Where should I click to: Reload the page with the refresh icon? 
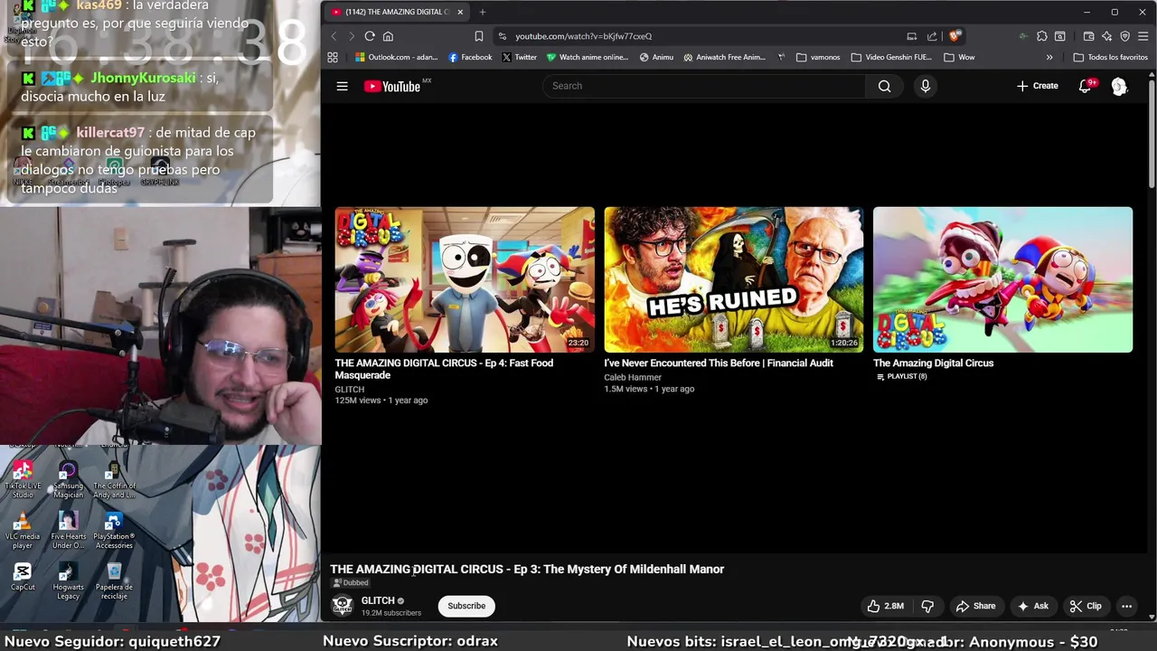pyautogui.click(x=370, y=36)
